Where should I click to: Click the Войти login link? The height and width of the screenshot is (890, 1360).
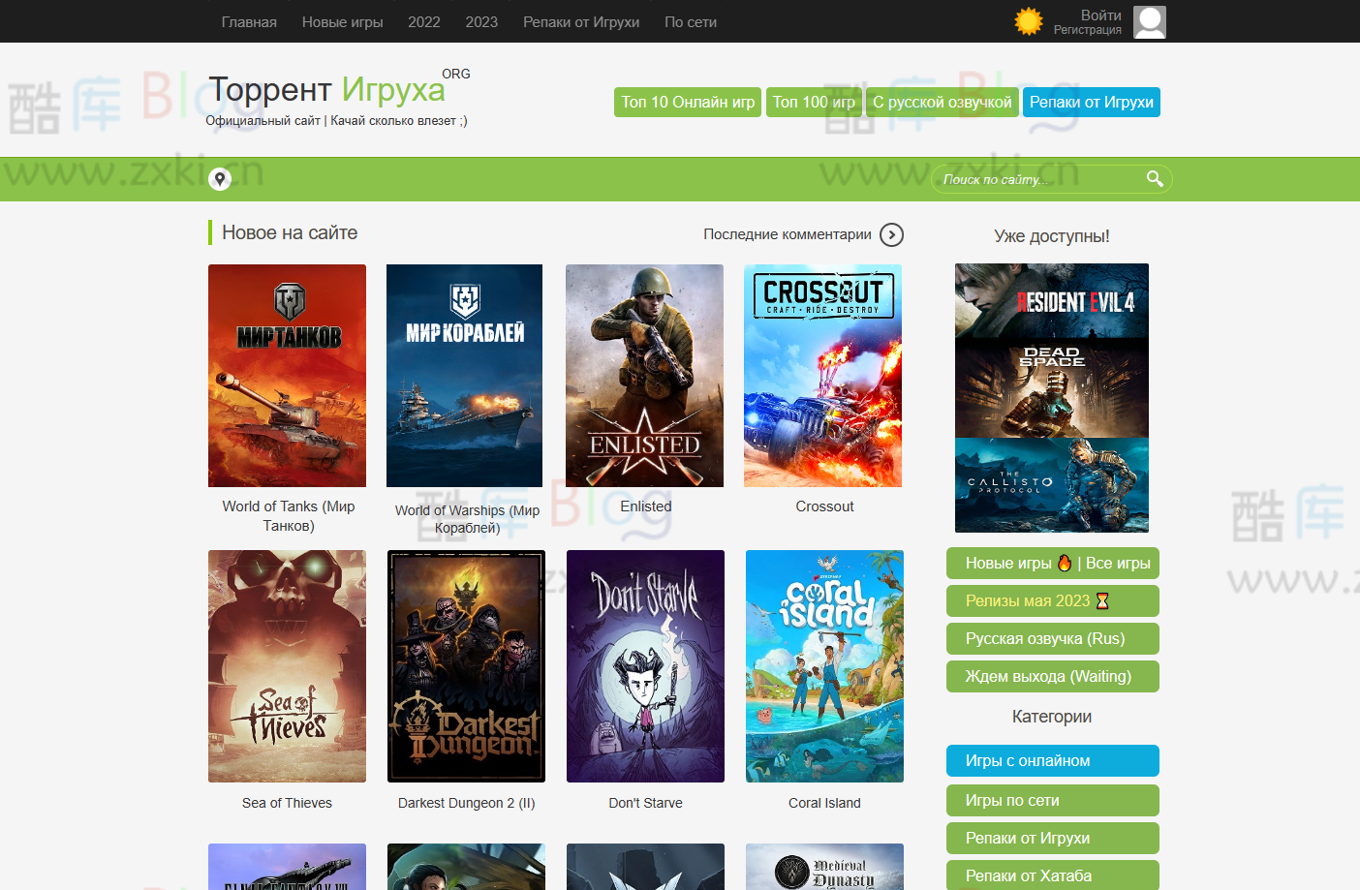point(1100,15)
